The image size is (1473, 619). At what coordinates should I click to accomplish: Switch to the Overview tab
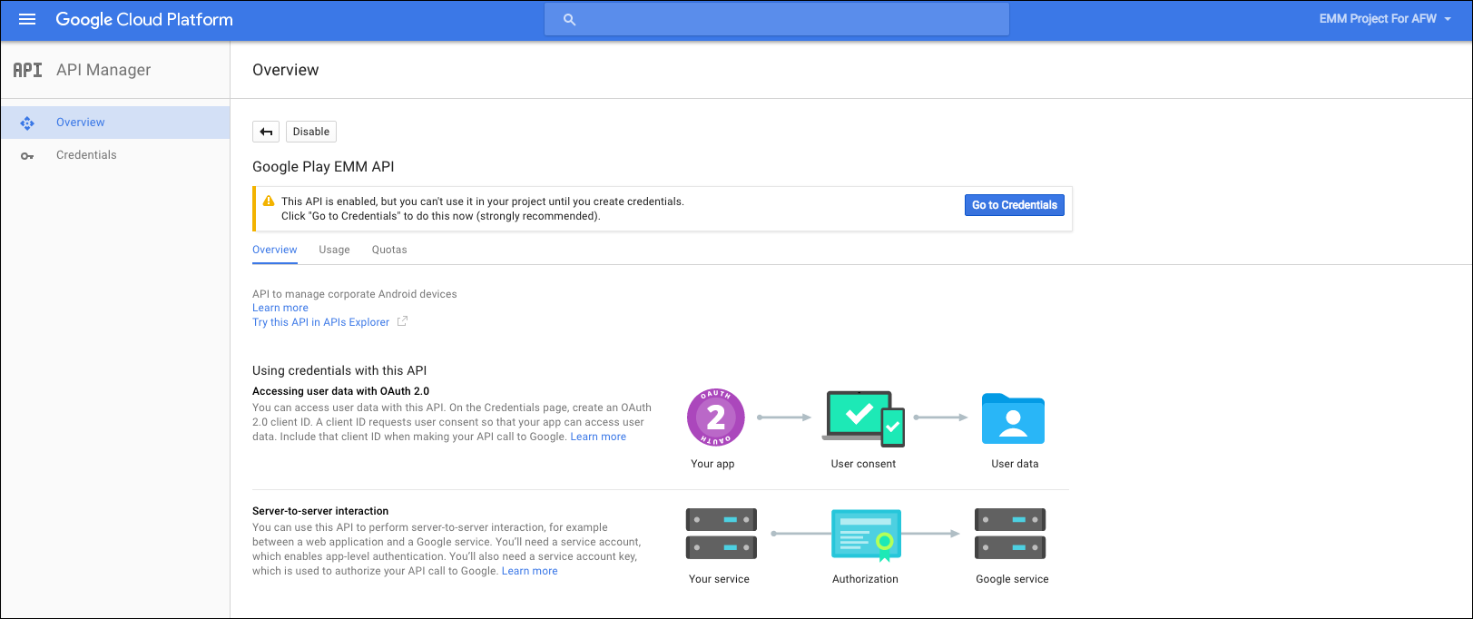click(x=275, y=250)
